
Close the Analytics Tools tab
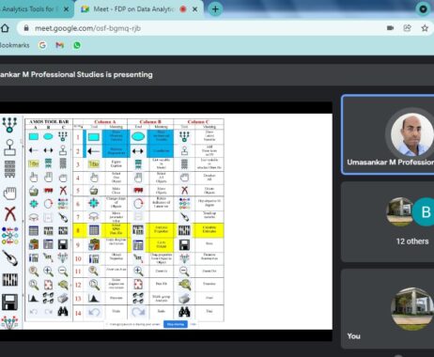tap(66, 9)
